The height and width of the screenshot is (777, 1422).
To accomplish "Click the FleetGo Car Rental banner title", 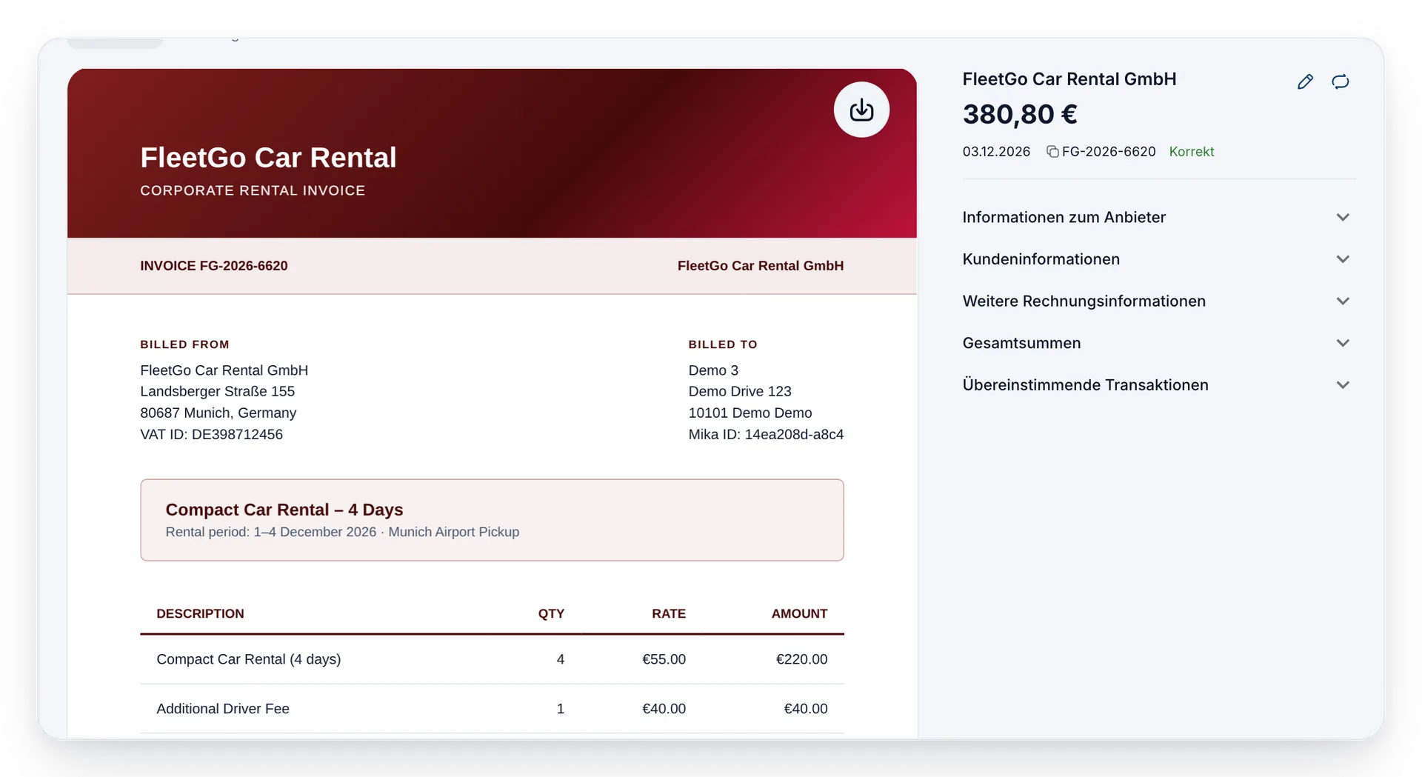I will tap(268, 158).
